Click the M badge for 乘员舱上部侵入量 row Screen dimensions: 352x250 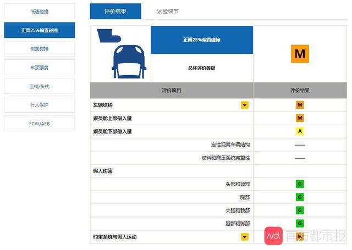300,118
